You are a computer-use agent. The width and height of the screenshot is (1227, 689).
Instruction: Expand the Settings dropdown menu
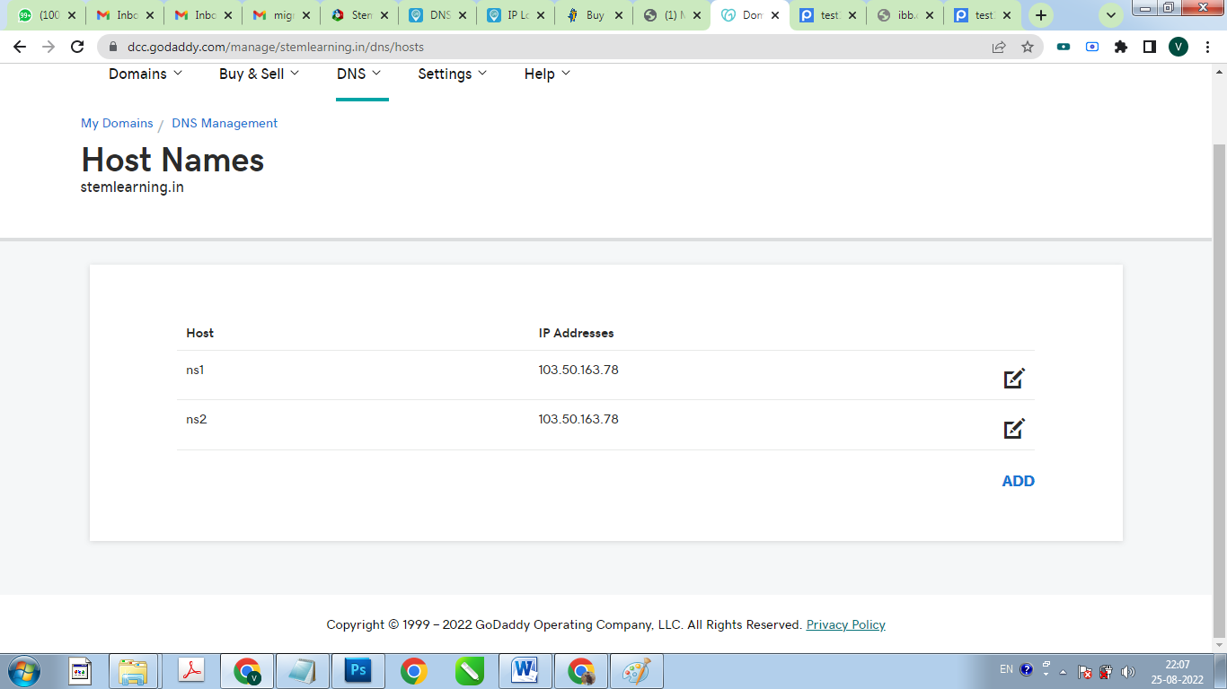click(x=452, y=74)
